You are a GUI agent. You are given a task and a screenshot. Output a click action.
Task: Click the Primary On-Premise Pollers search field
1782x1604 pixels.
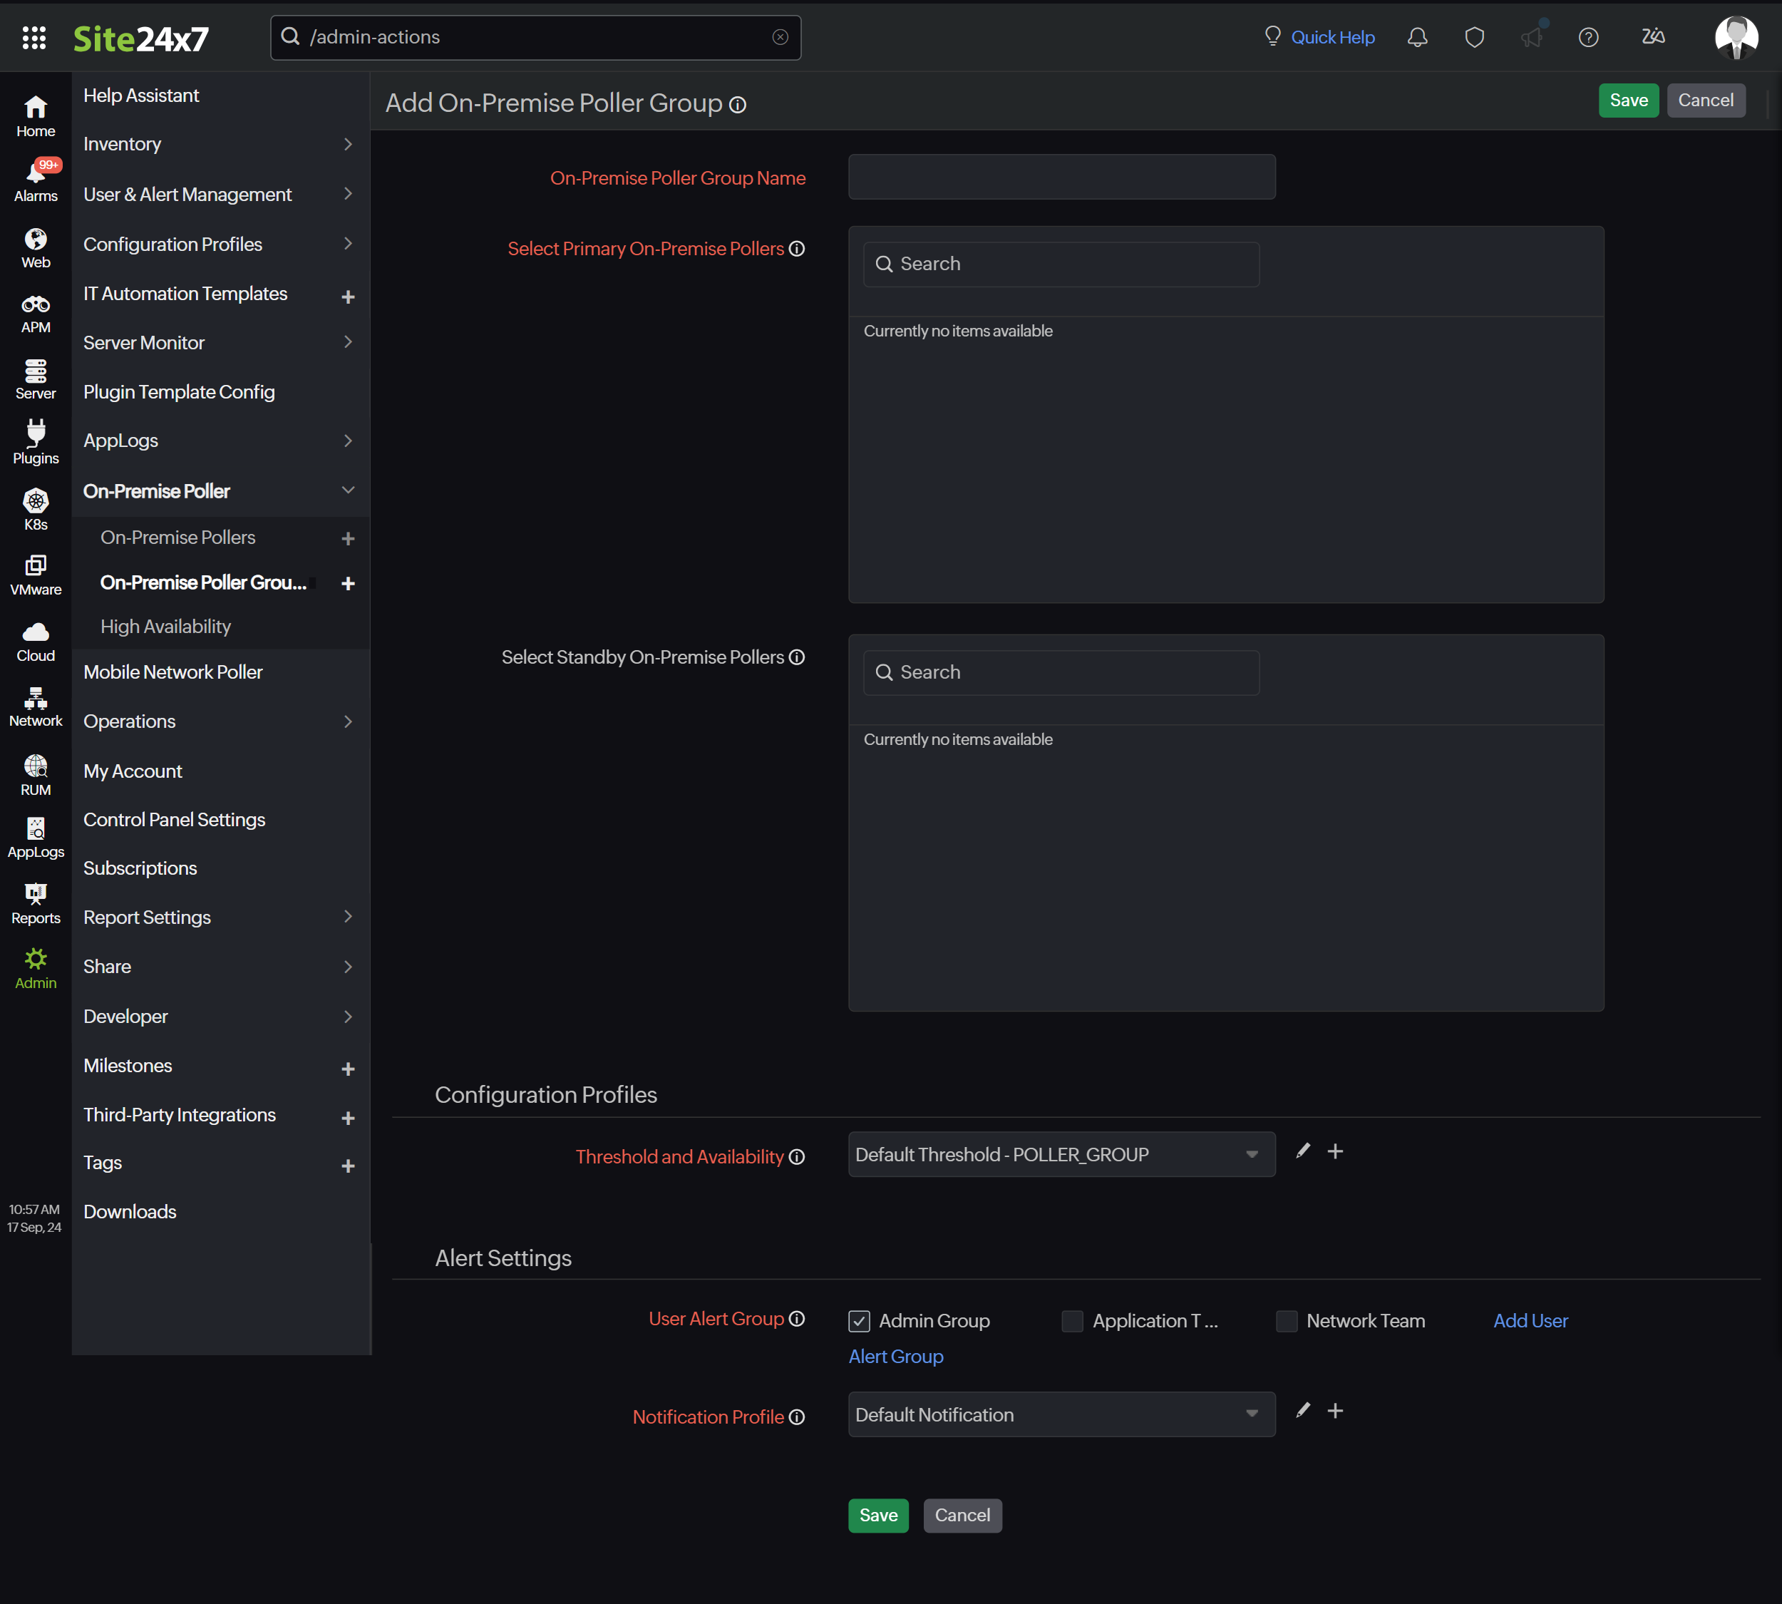[x=1060, y=264]
